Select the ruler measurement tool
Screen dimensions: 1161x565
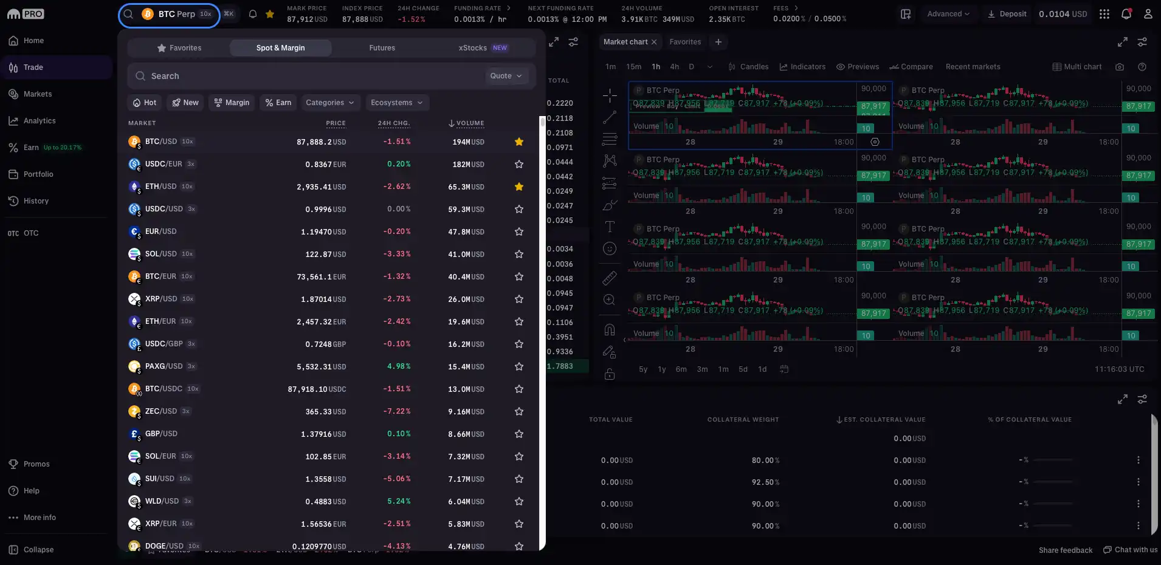coord(610,278)
